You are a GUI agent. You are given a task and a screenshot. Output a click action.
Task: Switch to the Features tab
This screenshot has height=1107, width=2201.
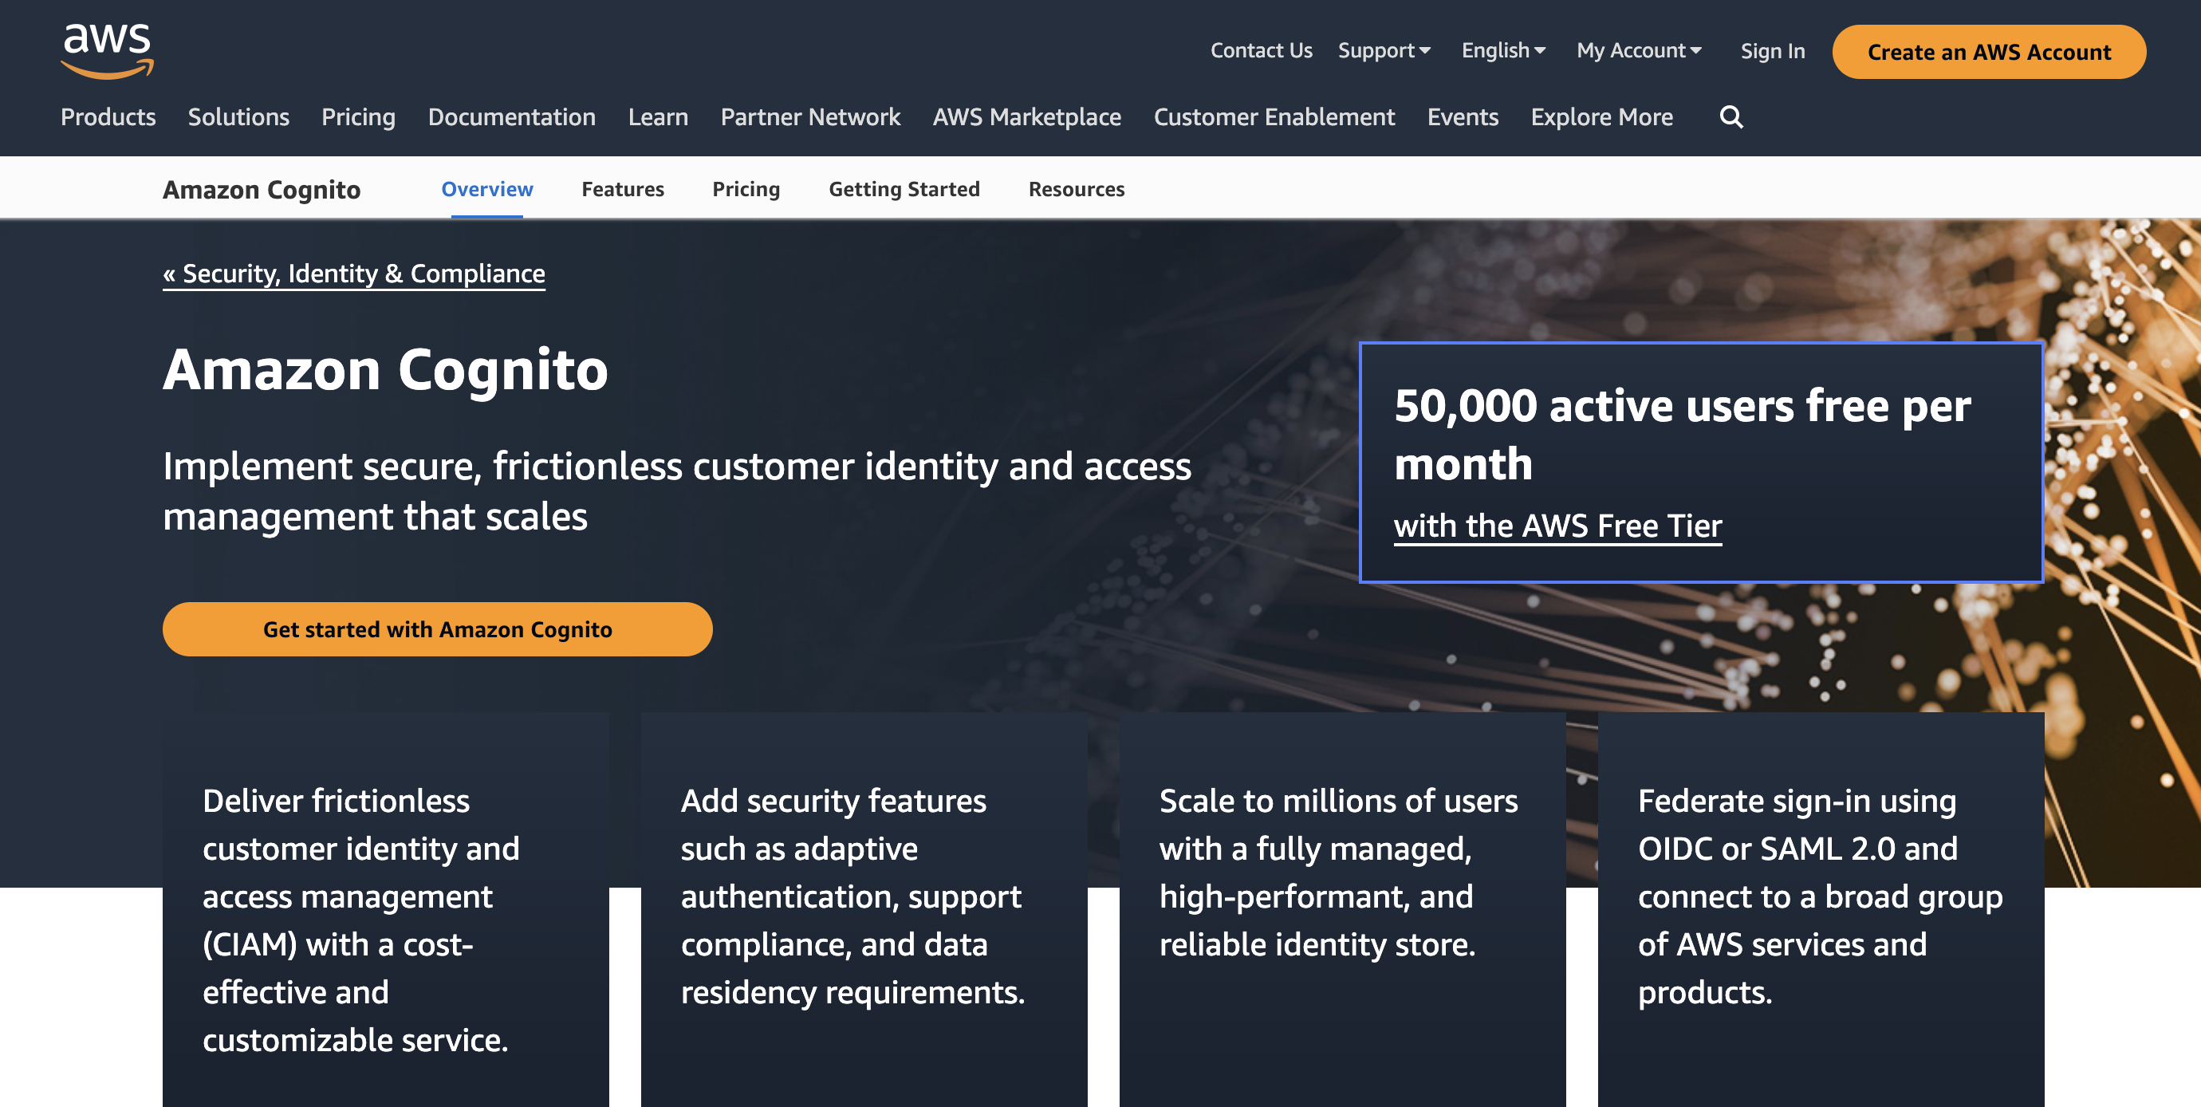623,189
